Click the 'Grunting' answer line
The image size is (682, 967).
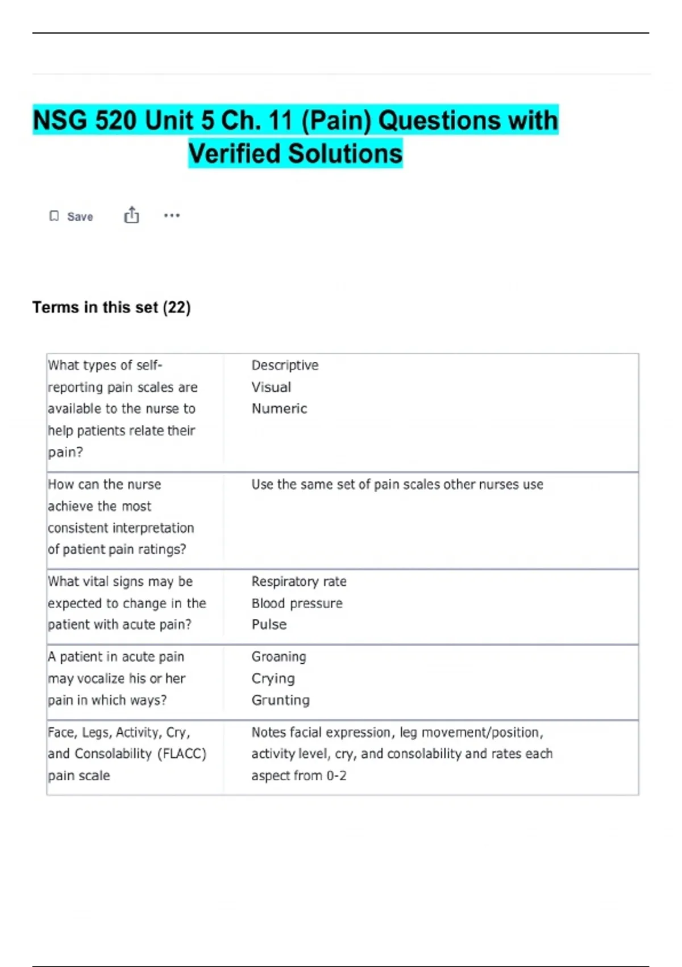[280, 700]
